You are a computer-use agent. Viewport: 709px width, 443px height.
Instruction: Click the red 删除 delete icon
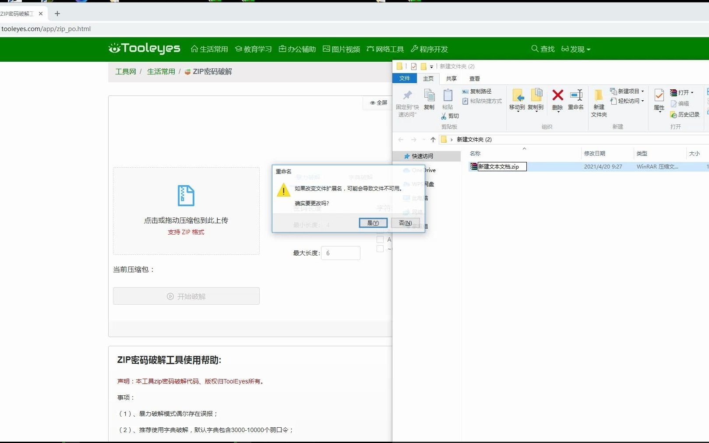pyautogui.click(x=557, y=95)
